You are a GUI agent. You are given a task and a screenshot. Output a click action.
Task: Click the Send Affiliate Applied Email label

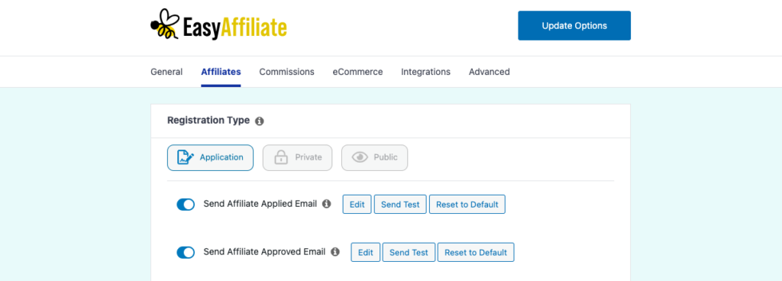pyautogui.click(x=260, y=204)
